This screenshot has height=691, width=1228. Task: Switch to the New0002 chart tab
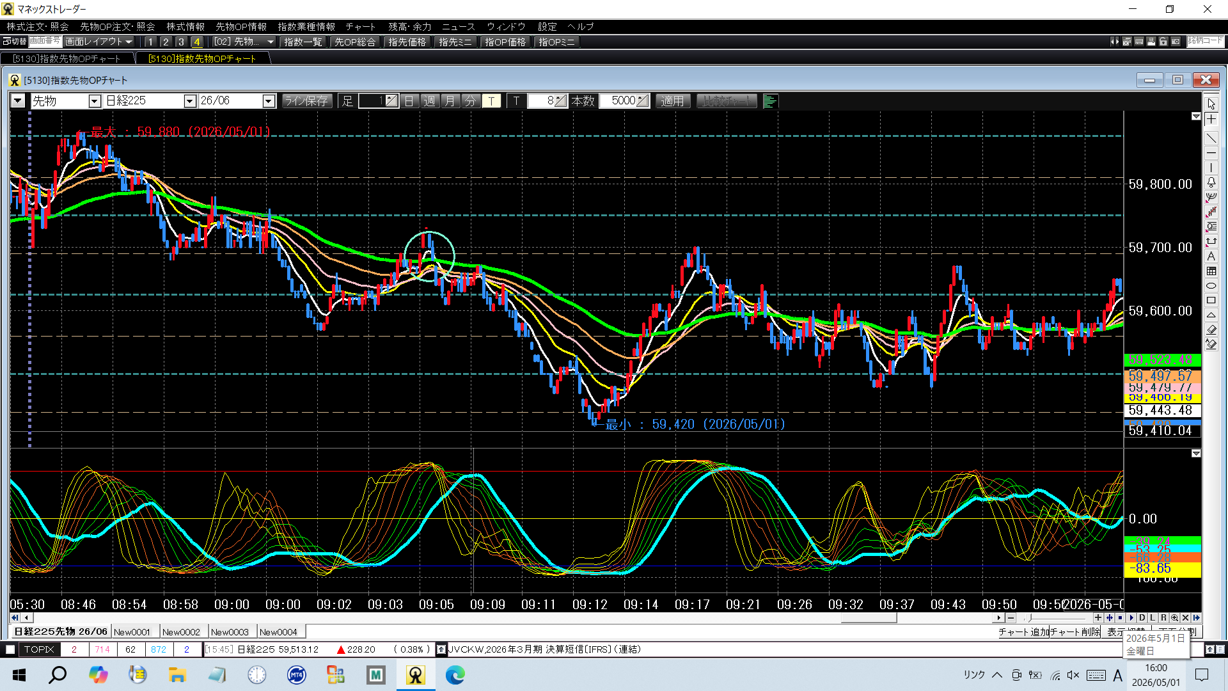pyautogui.click(x=181, y=632)
